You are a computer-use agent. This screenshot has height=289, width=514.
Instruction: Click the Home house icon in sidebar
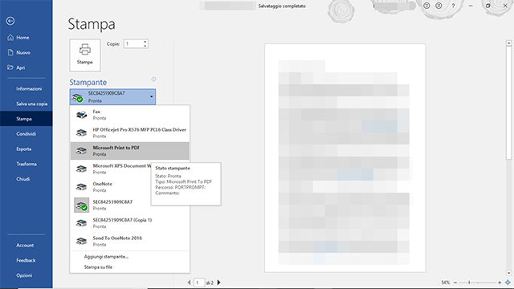[10, 38]
